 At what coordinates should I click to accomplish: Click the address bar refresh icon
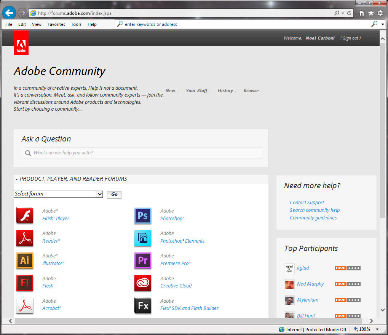click(349, 13)
